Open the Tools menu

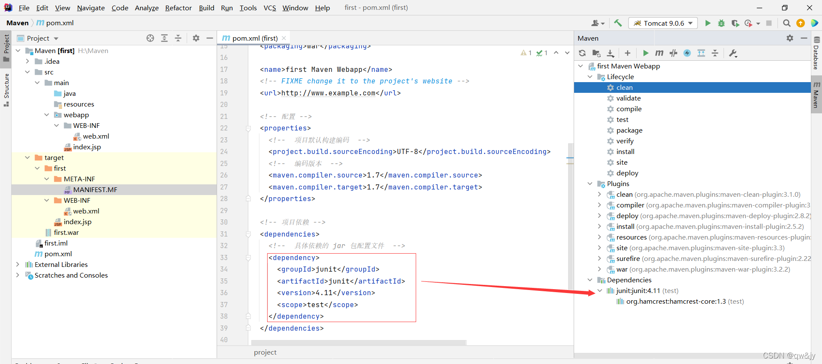coord(248,8)
